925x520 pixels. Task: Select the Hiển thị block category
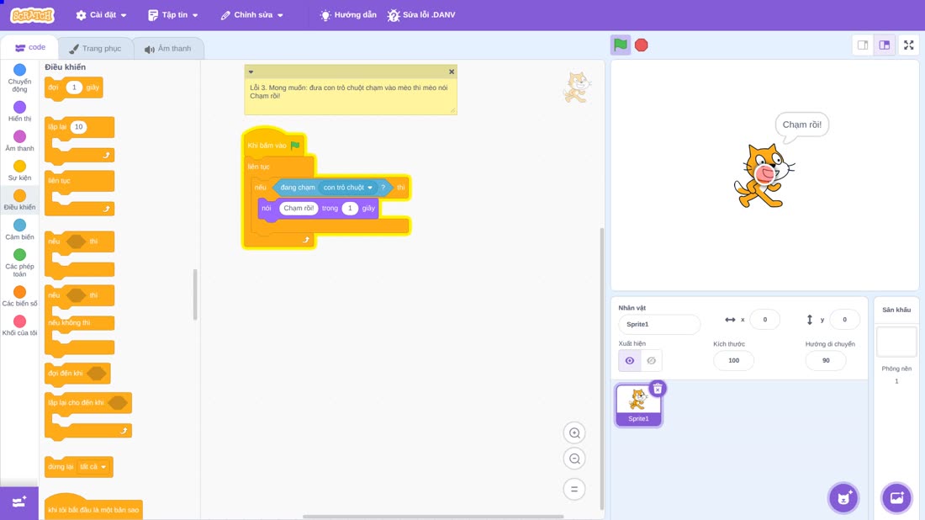pyautogui.click(x=19, y=111)
